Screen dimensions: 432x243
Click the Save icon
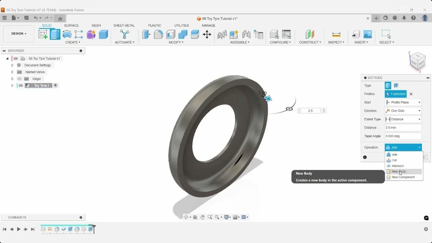coord(26,18)
